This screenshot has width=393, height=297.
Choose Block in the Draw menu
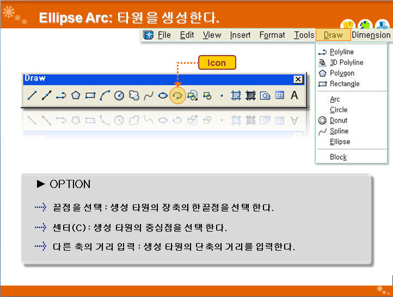click(x=338, y=157)
